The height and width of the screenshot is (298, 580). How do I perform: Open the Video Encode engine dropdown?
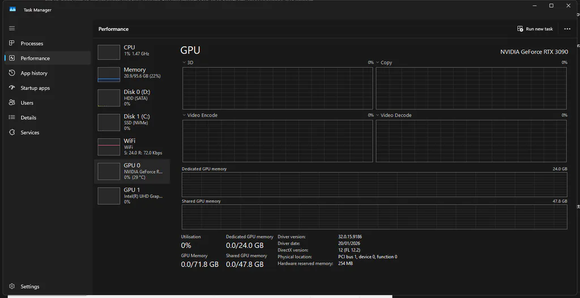click(x=184, y=115)
